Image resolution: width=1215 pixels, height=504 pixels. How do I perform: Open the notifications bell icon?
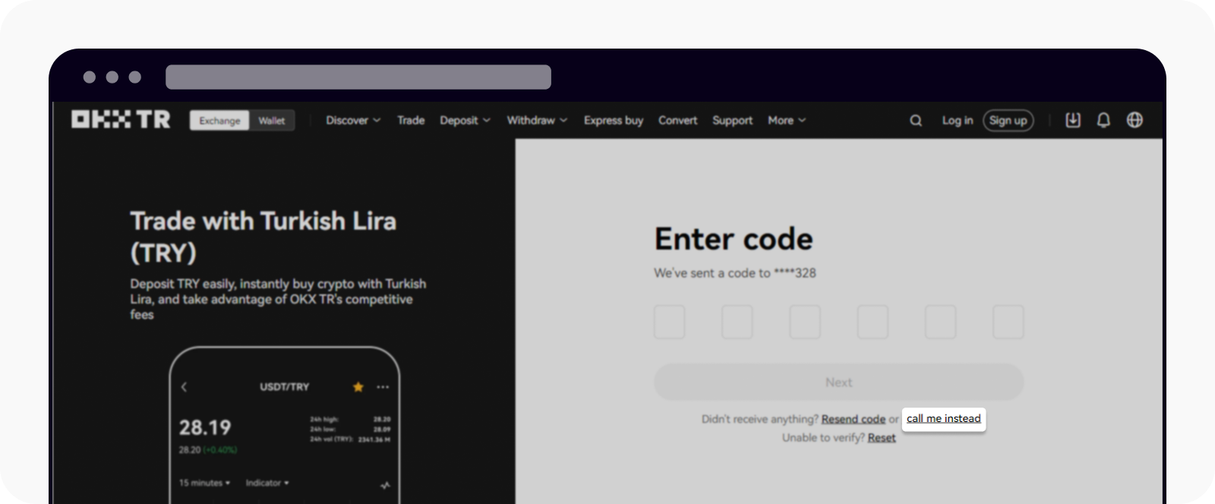[x=1103, y=120]
